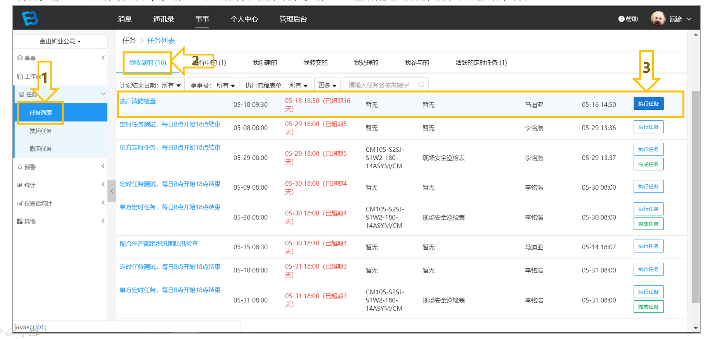
Task: Click the scrollbar up arrow
Action: (696, 34)
